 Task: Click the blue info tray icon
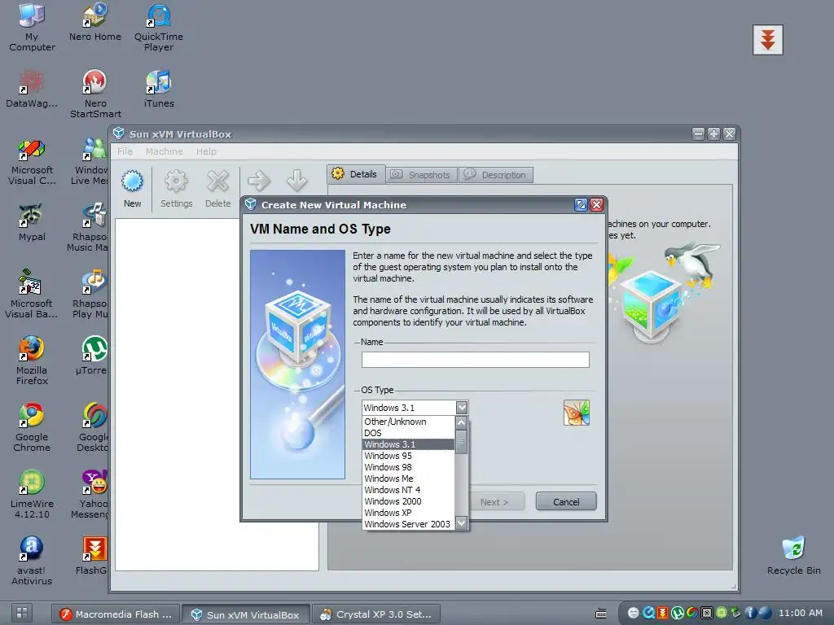pos(750,613)
